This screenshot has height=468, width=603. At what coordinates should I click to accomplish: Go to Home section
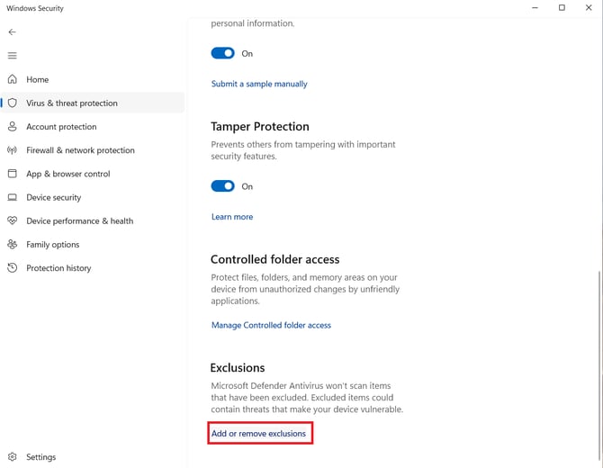[x=93, y=79]
